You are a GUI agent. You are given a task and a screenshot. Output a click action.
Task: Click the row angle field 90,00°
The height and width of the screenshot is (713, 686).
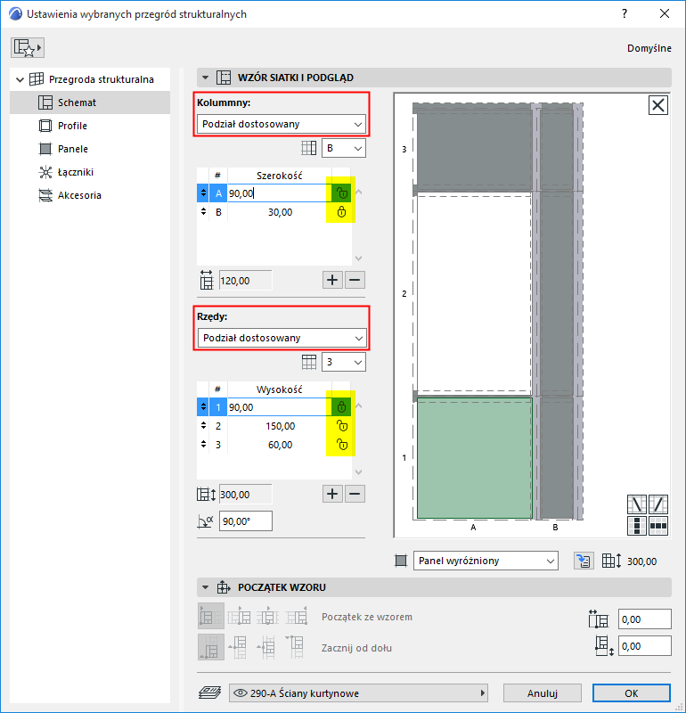coord(246,521)
